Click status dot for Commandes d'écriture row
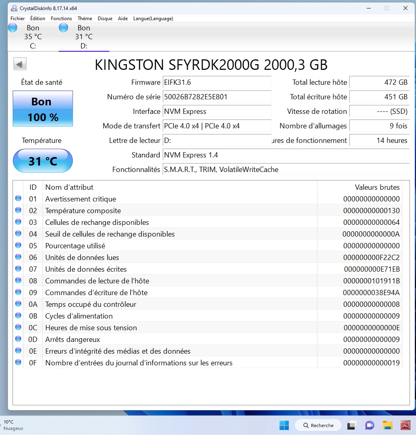The width and height of the screenshot is (416, 436). click(18, 292)
